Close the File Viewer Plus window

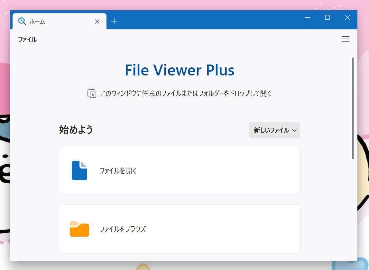[347, 17]
